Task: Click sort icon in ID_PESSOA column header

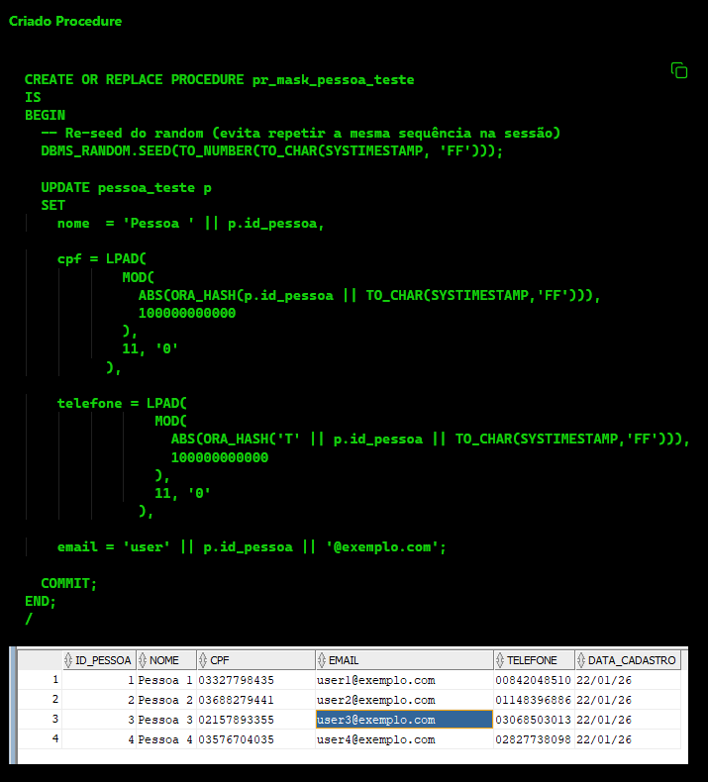Action: pos(68,660)
